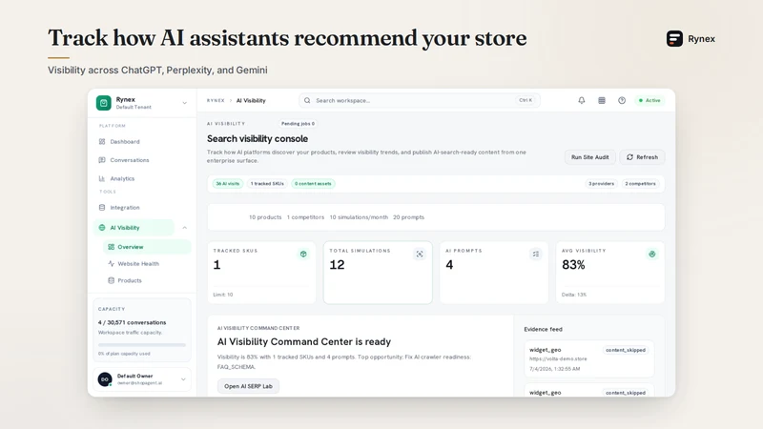The height and width of the screenshot is (429, 763).
Task: Click the Website Health pulse icon
Action: (x=111, y=264)
